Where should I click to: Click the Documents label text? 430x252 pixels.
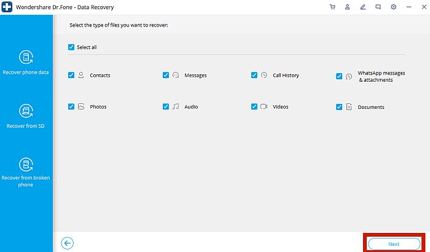[371, 107]
